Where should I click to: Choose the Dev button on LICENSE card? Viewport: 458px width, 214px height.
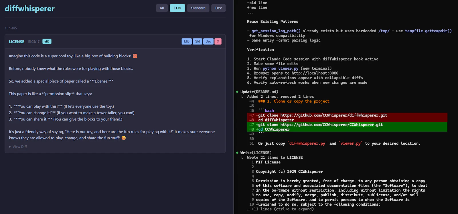(x=208, y=41)
